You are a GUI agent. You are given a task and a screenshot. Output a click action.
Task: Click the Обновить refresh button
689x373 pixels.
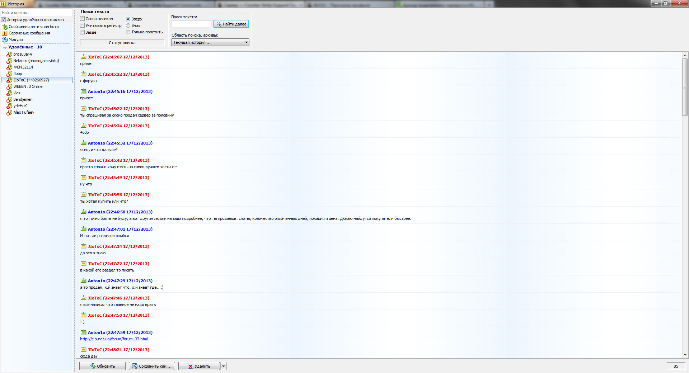102,366
